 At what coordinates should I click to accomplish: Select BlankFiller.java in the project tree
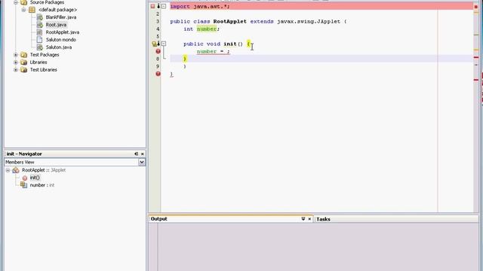coord(61,17)
